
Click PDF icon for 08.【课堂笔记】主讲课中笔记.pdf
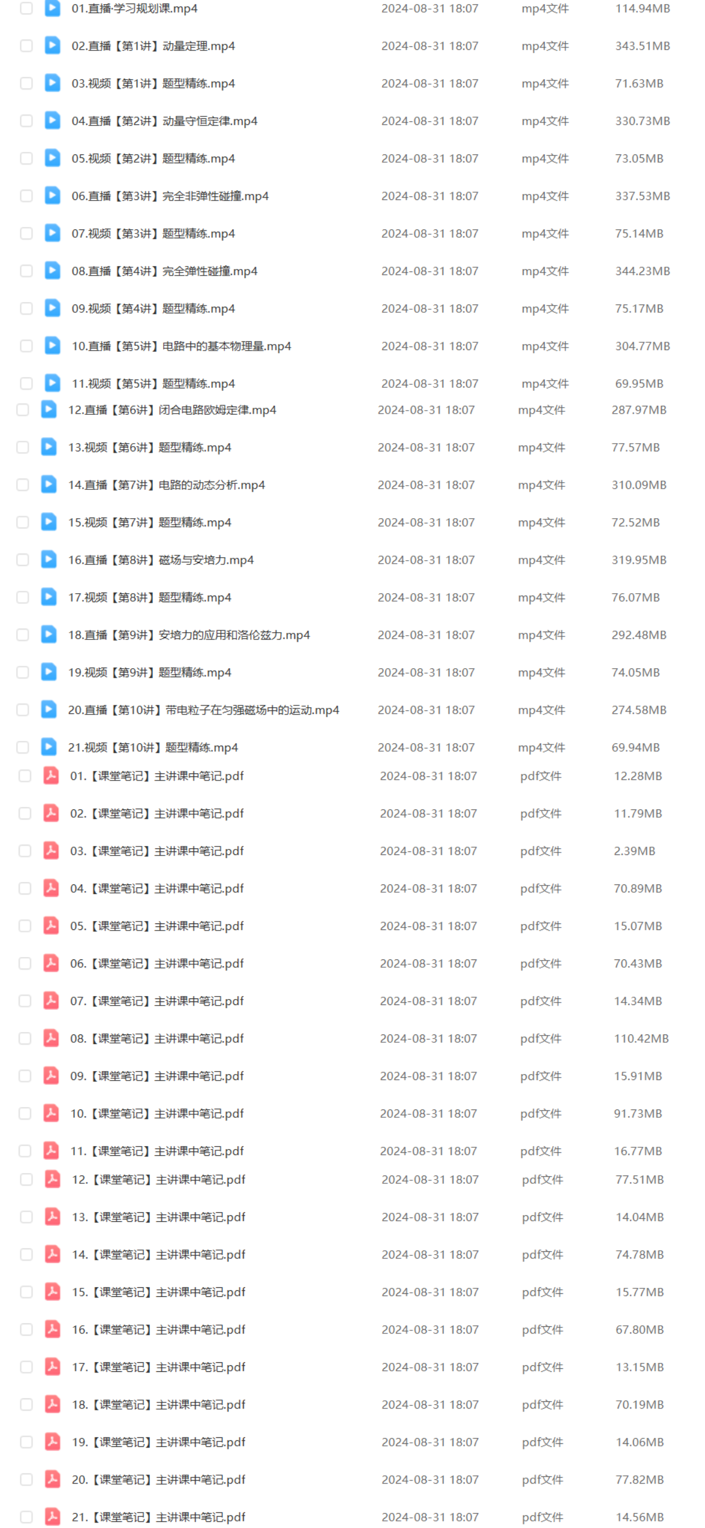tap(52, 1038)
